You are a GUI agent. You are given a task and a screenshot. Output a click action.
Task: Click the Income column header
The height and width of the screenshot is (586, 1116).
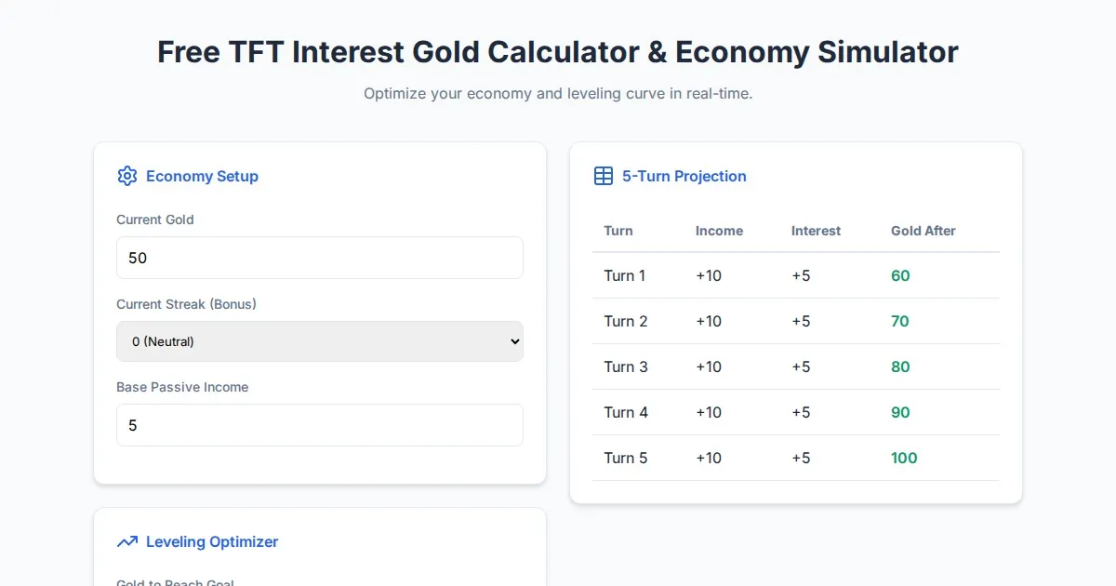(x=719, y=231)
